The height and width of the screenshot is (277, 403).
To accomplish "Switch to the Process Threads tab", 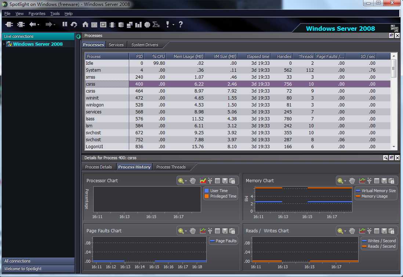I will click(x=171, y=167).
